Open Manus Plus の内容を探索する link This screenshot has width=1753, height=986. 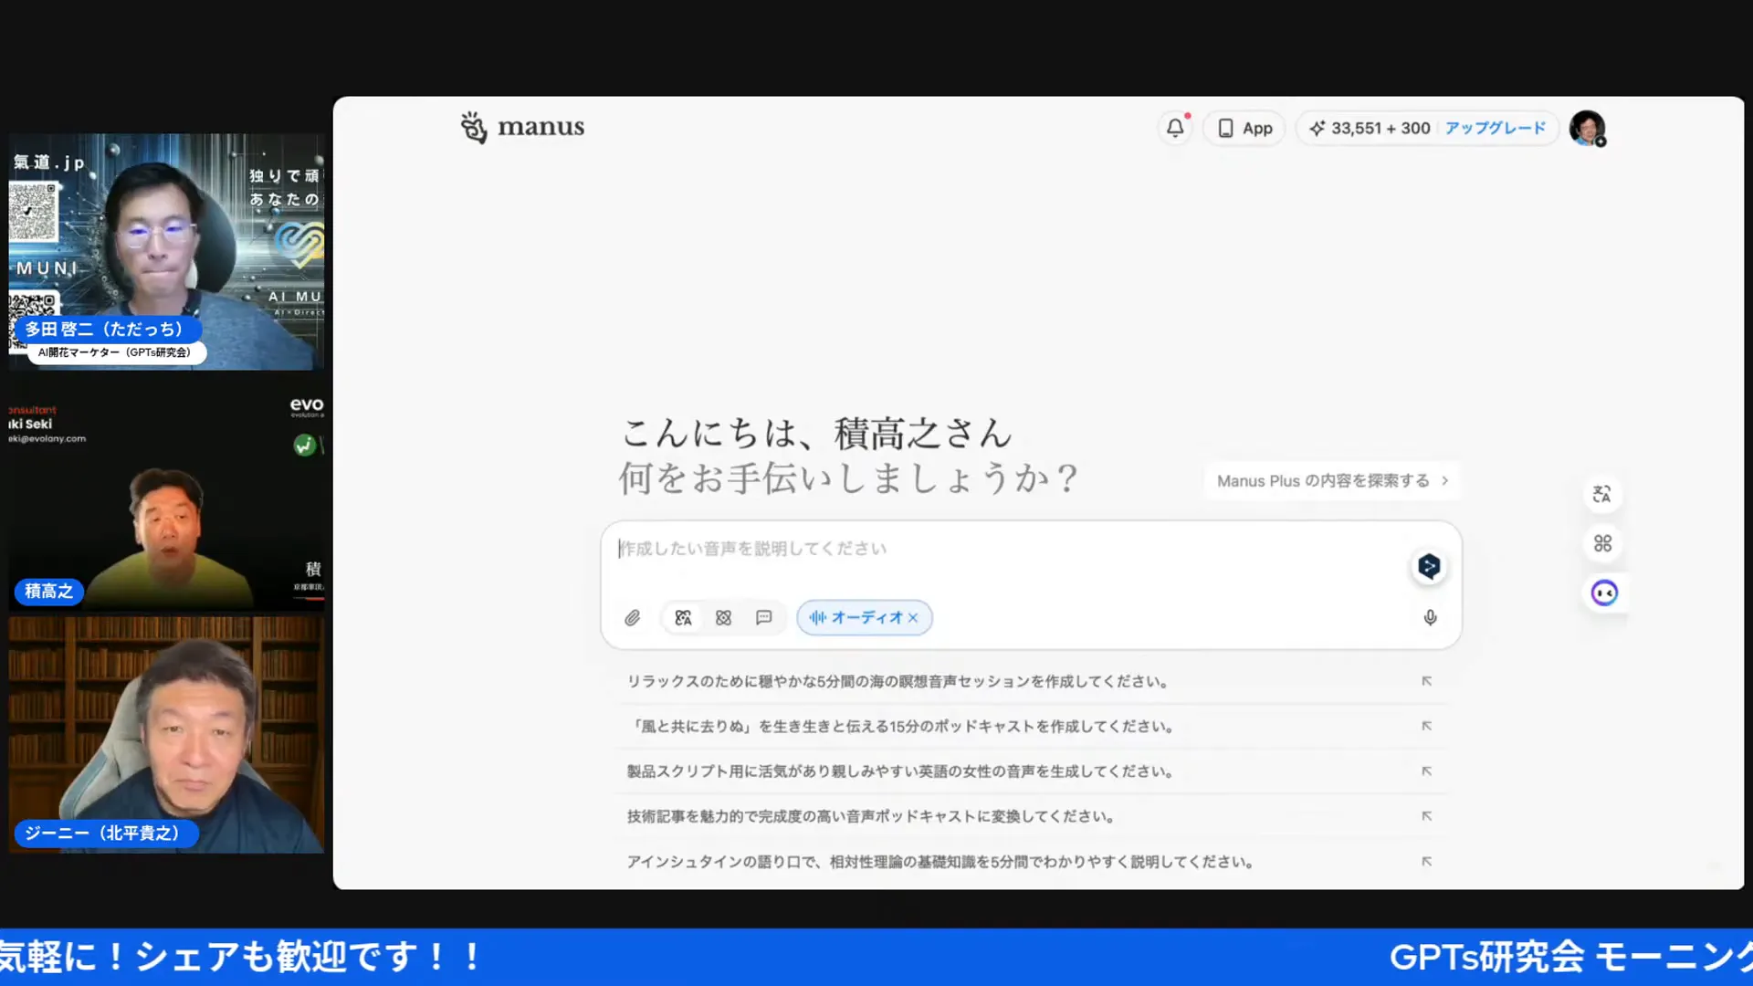(x=1332, y=481)
